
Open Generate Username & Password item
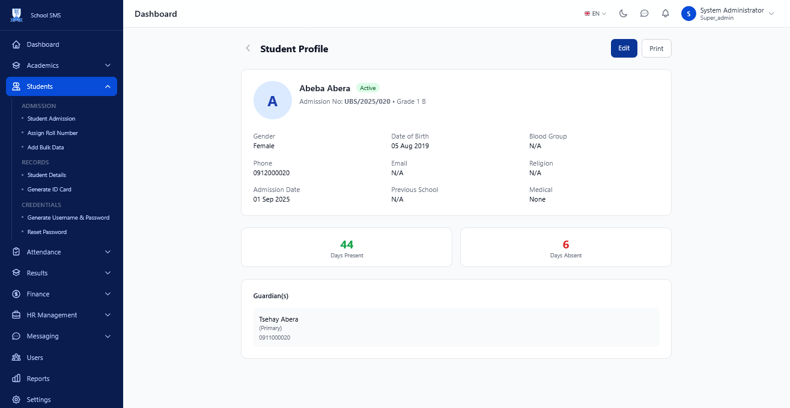[68, 218]
